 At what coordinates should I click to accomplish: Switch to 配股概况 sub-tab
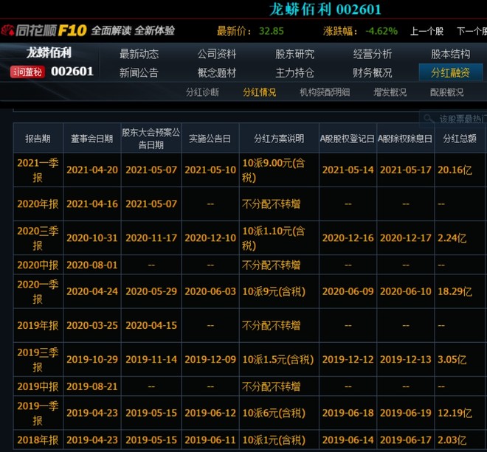coord(446,92)
